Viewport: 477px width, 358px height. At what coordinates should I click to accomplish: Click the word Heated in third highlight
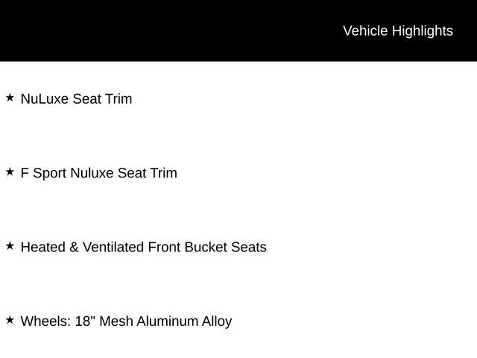(x=43, y=247)
